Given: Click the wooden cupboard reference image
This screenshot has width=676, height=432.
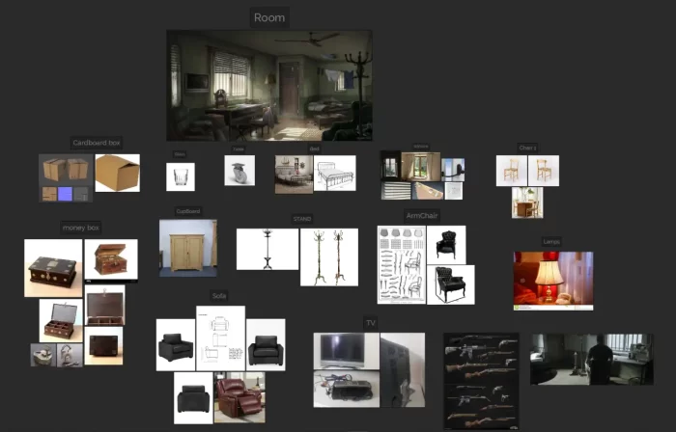Looking at the screenshot, I should 187,248.
